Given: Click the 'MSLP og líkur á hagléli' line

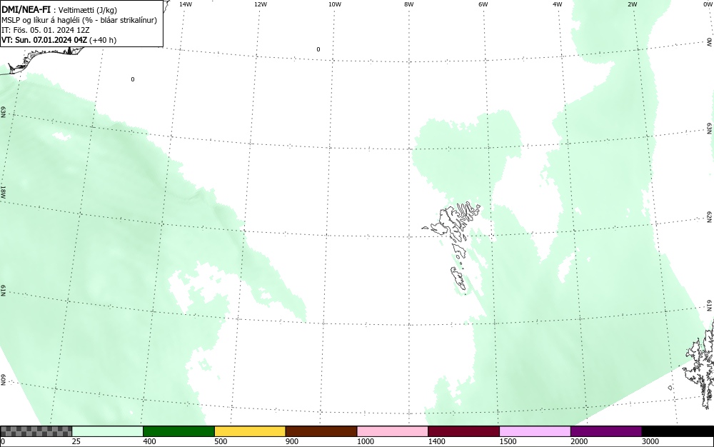Looking at the screenshot, I should tap(79, 20).
